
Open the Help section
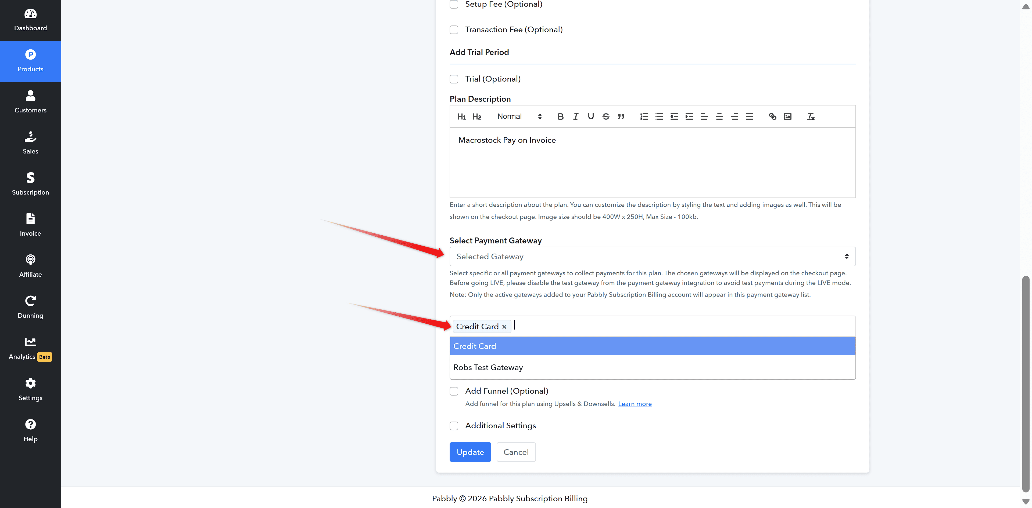(30, 431)
